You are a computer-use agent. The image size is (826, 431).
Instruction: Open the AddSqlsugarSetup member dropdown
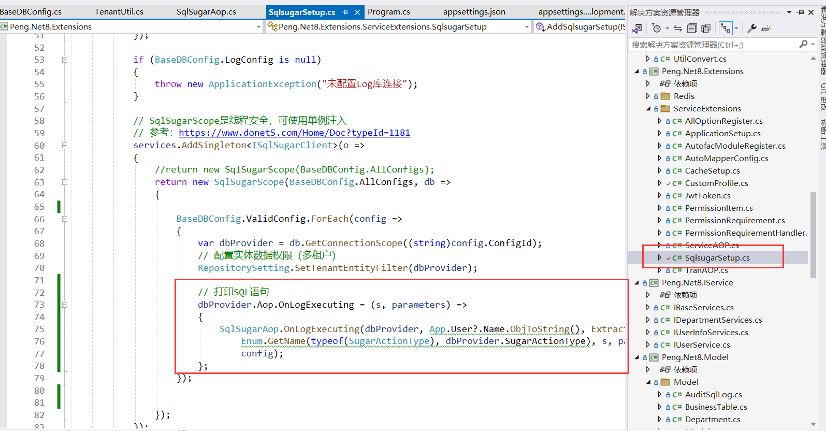click(x=580, y=26)
